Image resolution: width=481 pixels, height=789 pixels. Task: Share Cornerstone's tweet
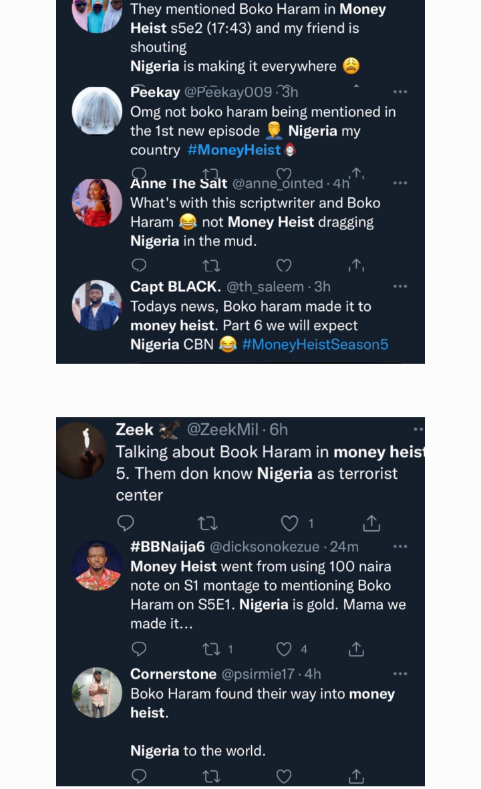[356, 776]
